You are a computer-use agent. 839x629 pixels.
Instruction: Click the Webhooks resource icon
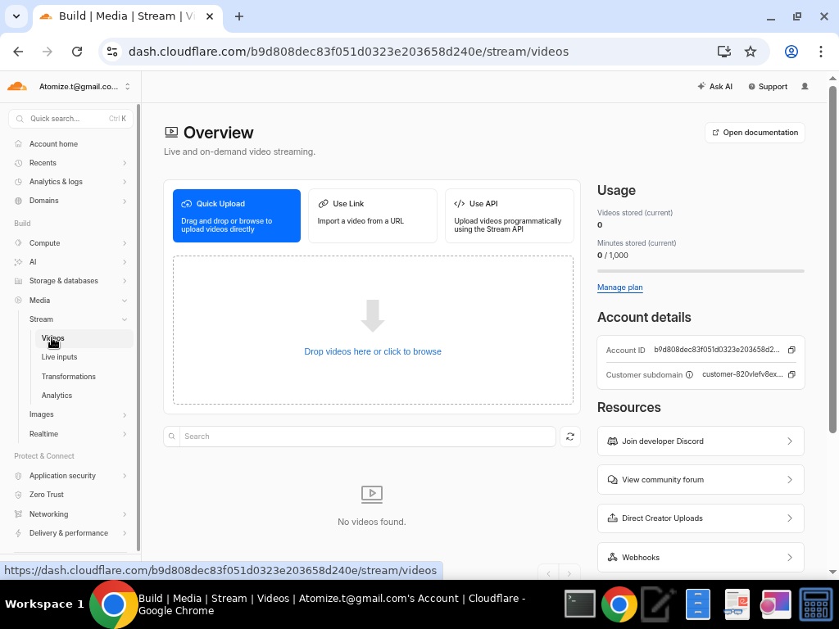pos(612,557)
